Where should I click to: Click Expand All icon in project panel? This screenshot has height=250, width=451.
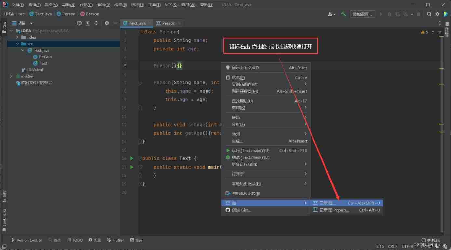[88, 23]
